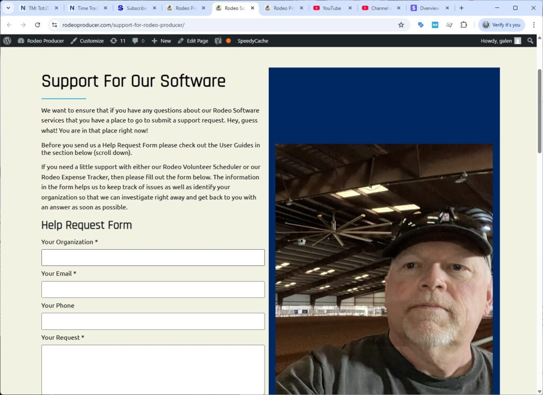The image size is (543, 395).
Task: Open site info via the address bar icon
Action: pyautogui.click(x=55, y=25)
